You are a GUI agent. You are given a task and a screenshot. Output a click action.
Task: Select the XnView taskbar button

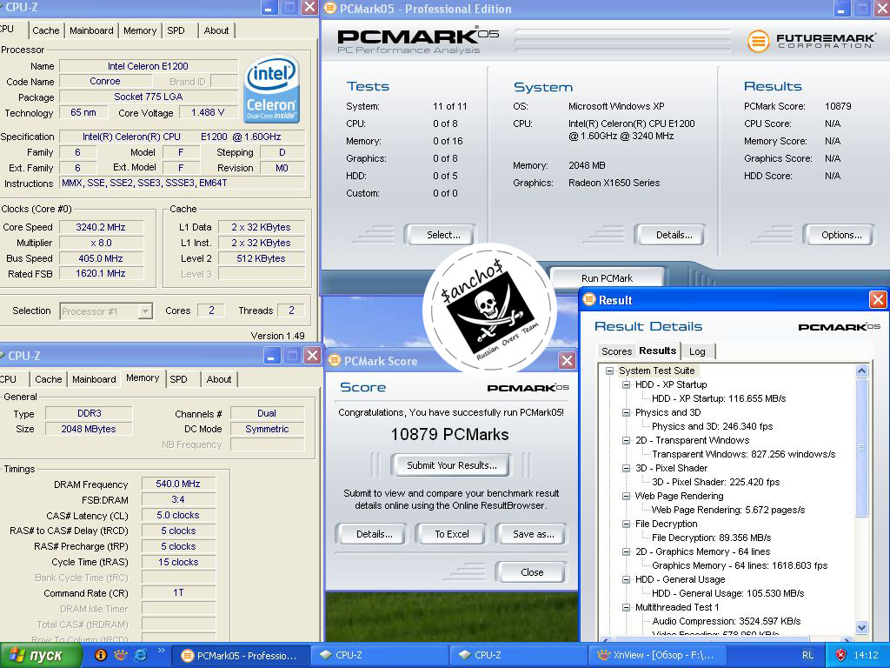tap(657, 656)
